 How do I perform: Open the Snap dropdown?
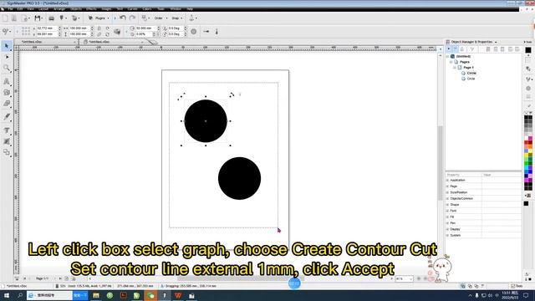coord(176,18)
